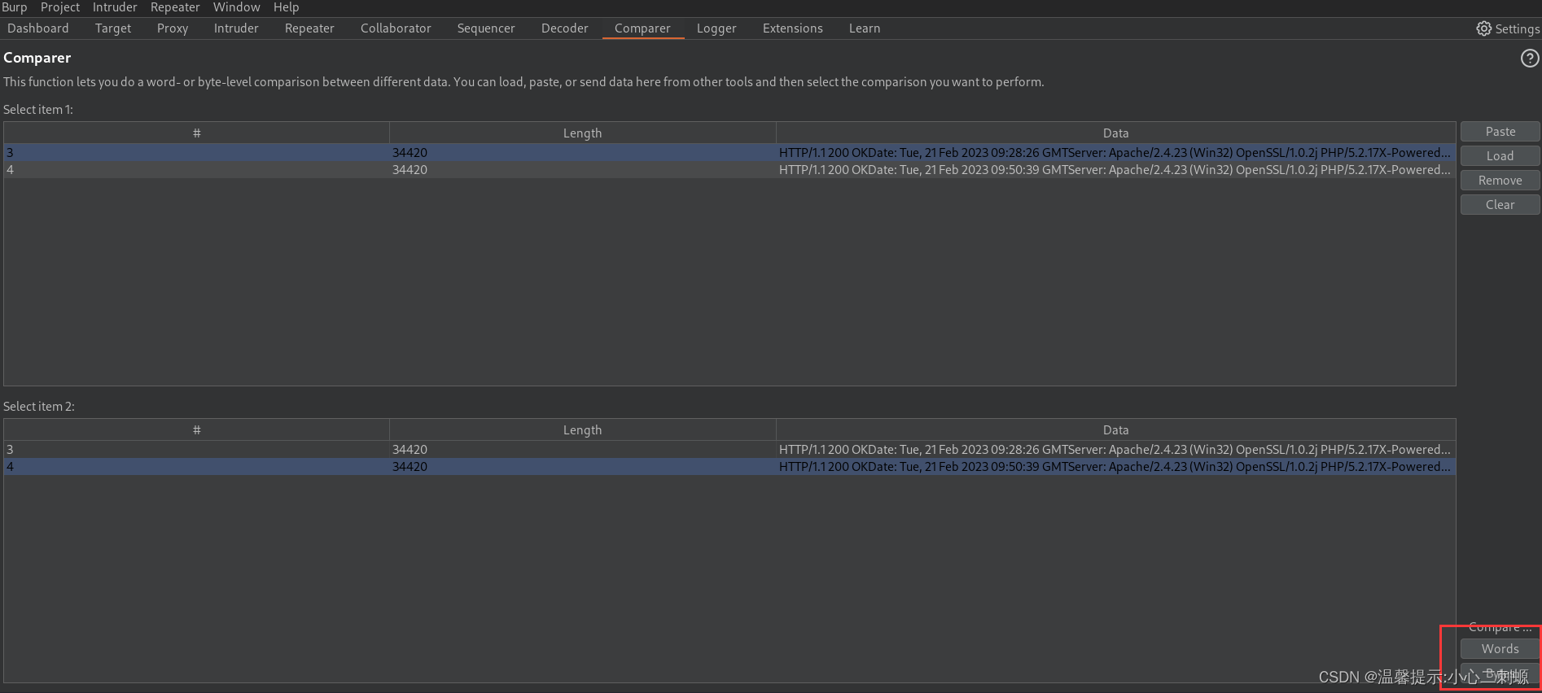Click length 34420 of row 4 in item 2
The width and height of the screenshot is (1542, 693).
[410, 467]
